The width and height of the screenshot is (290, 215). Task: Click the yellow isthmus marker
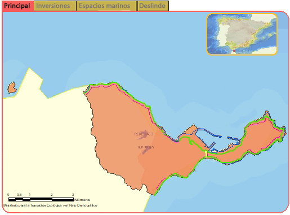206,154
